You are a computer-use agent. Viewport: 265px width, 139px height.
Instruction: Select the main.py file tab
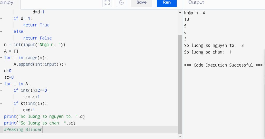pyautogui.click(x=7, y=3)
